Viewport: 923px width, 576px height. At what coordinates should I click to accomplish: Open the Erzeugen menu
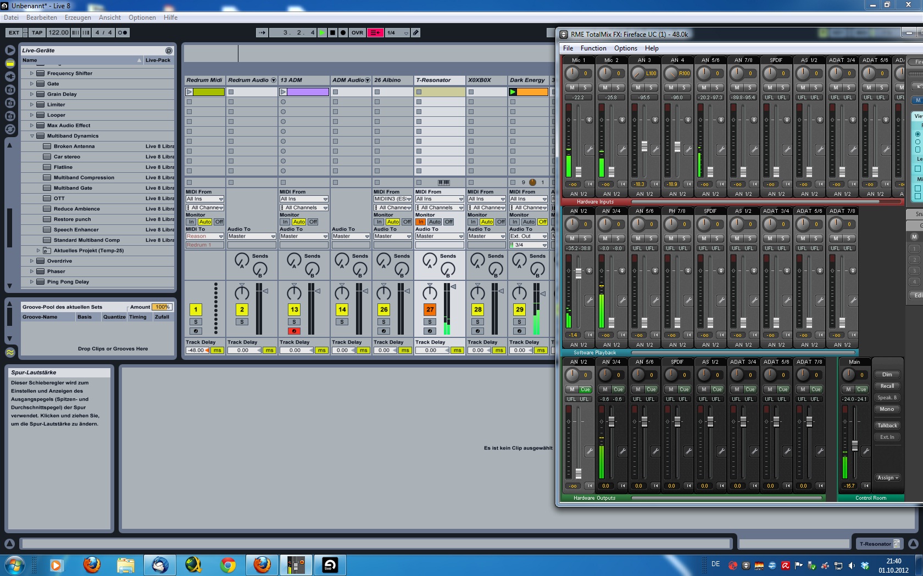tap(77, 17)
